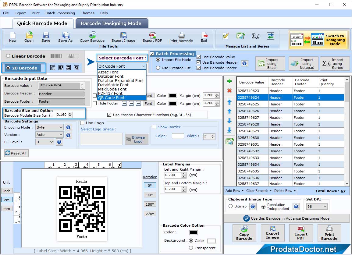Select the mm unit button
The height and width of the screenshot is (255, 352).
pyautogui.click(x=7, y=208)
